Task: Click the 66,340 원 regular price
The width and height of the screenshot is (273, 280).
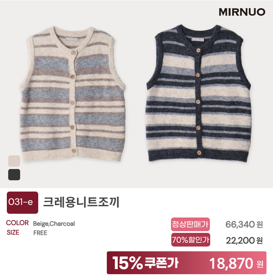Action: click(244, 224)
